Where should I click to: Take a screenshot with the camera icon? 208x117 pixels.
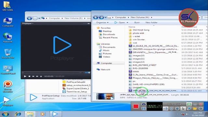144,104
